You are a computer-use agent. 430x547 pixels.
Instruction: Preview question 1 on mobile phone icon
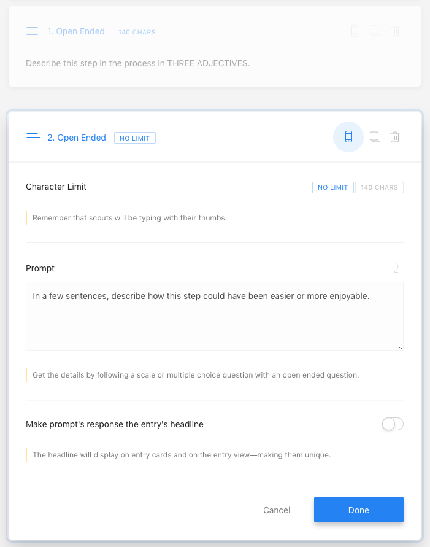click(x=355, y=31)
